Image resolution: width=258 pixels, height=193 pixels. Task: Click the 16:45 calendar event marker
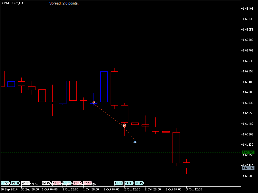[x=139, y=183]
